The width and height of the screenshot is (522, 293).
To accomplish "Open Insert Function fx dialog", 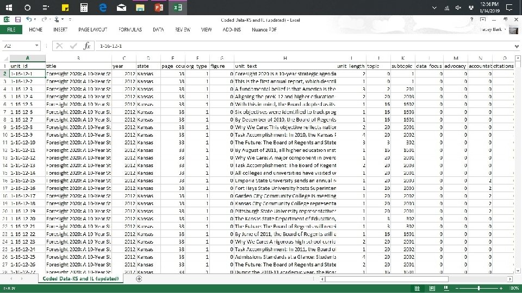I will (87, 46).
